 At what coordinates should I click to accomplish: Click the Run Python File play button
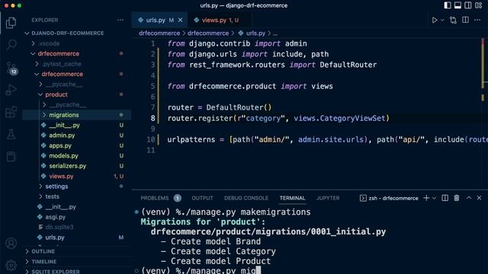coord(435,21)
